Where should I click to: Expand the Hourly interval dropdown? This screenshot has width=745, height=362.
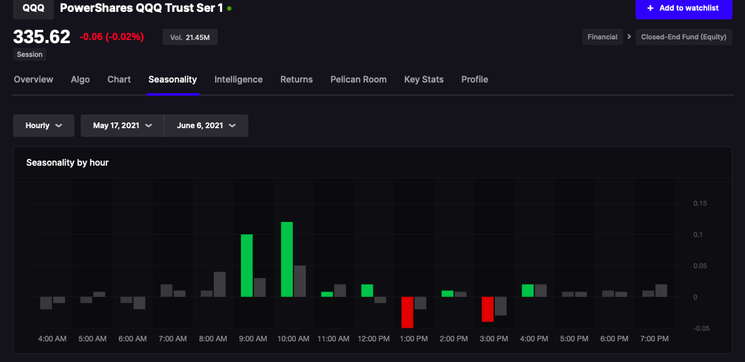pyautogui.click(x=44, y=126)
